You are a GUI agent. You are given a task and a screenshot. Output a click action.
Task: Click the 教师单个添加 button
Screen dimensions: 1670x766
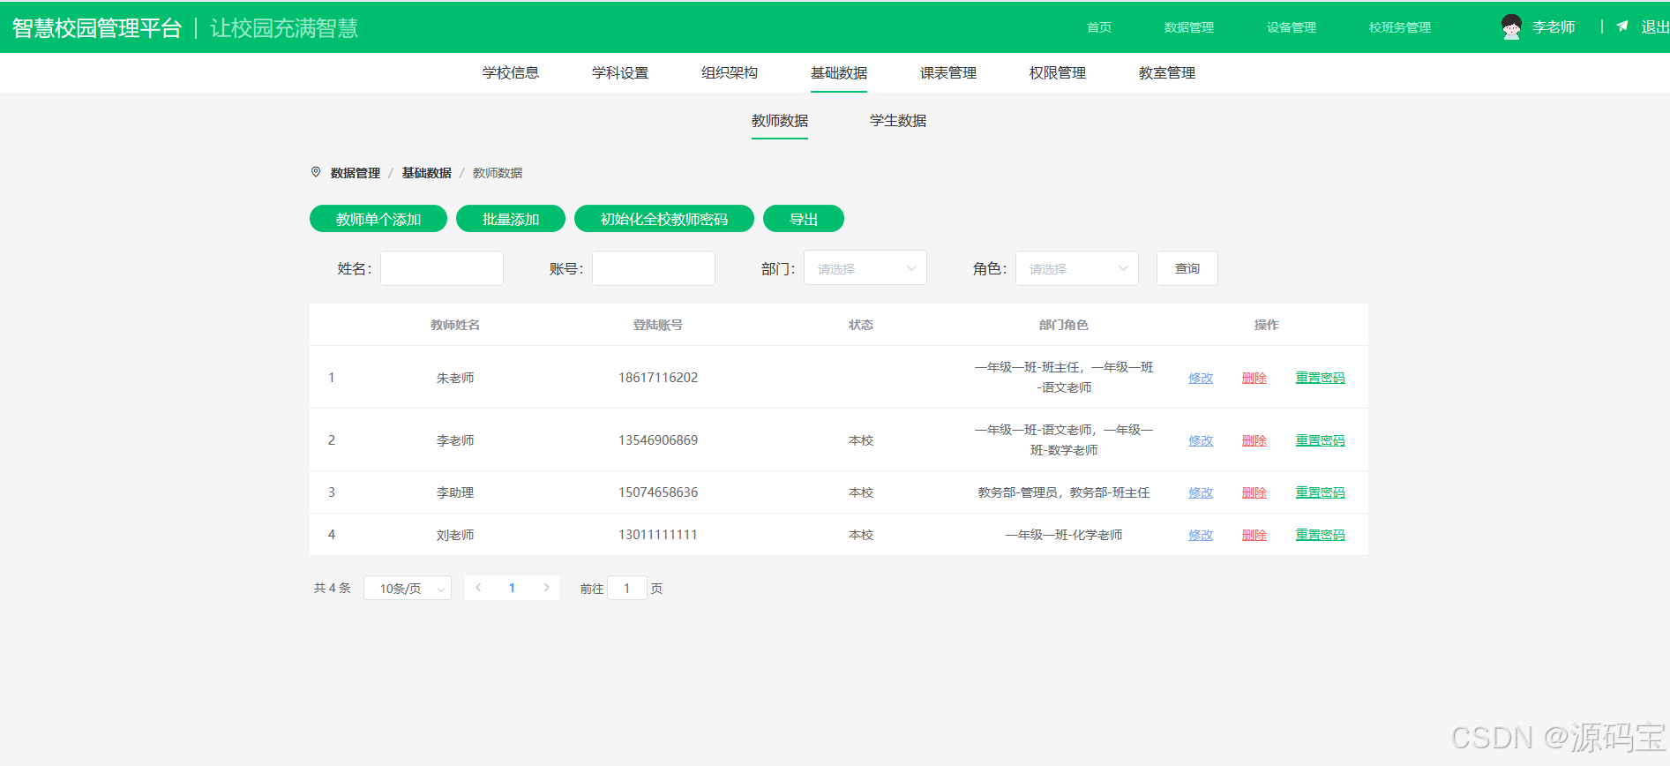click(x=378, y=219)
